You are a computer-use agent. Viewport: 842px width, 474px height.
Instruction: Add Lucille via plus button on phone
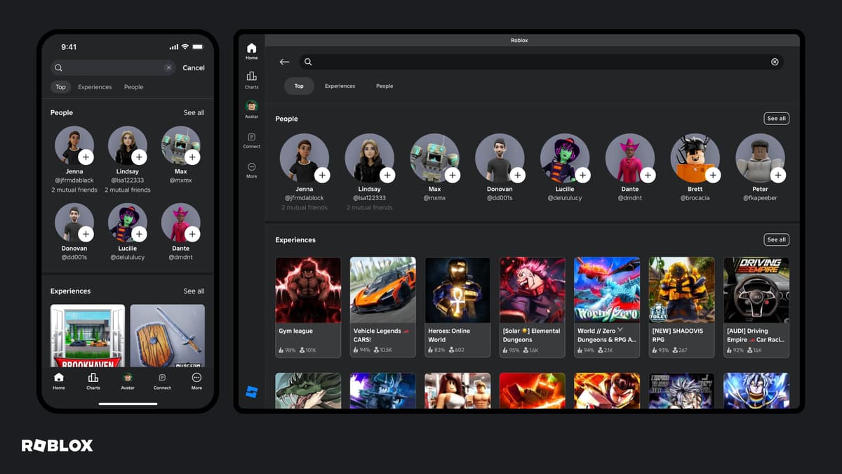[x=139, y=234]
